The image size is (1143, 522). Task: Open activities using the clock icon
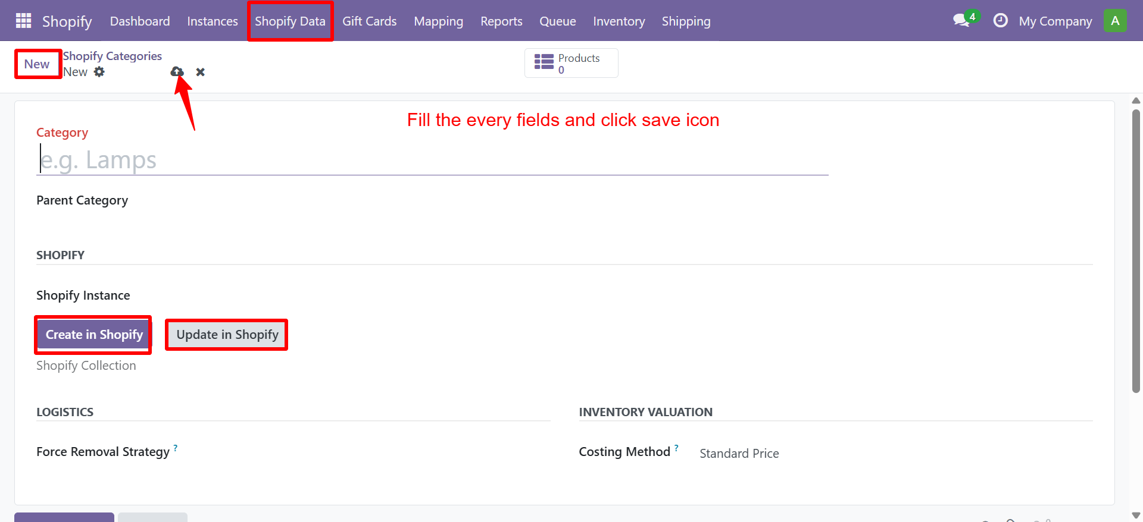(1000, 20)
